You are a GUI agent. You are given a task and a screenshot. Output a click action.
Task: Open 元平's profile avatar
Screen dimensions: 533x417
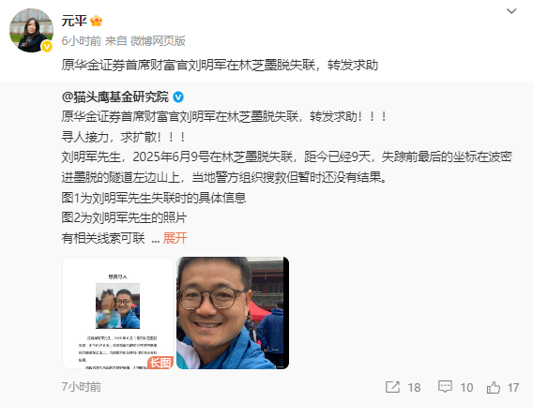point(31,31)
